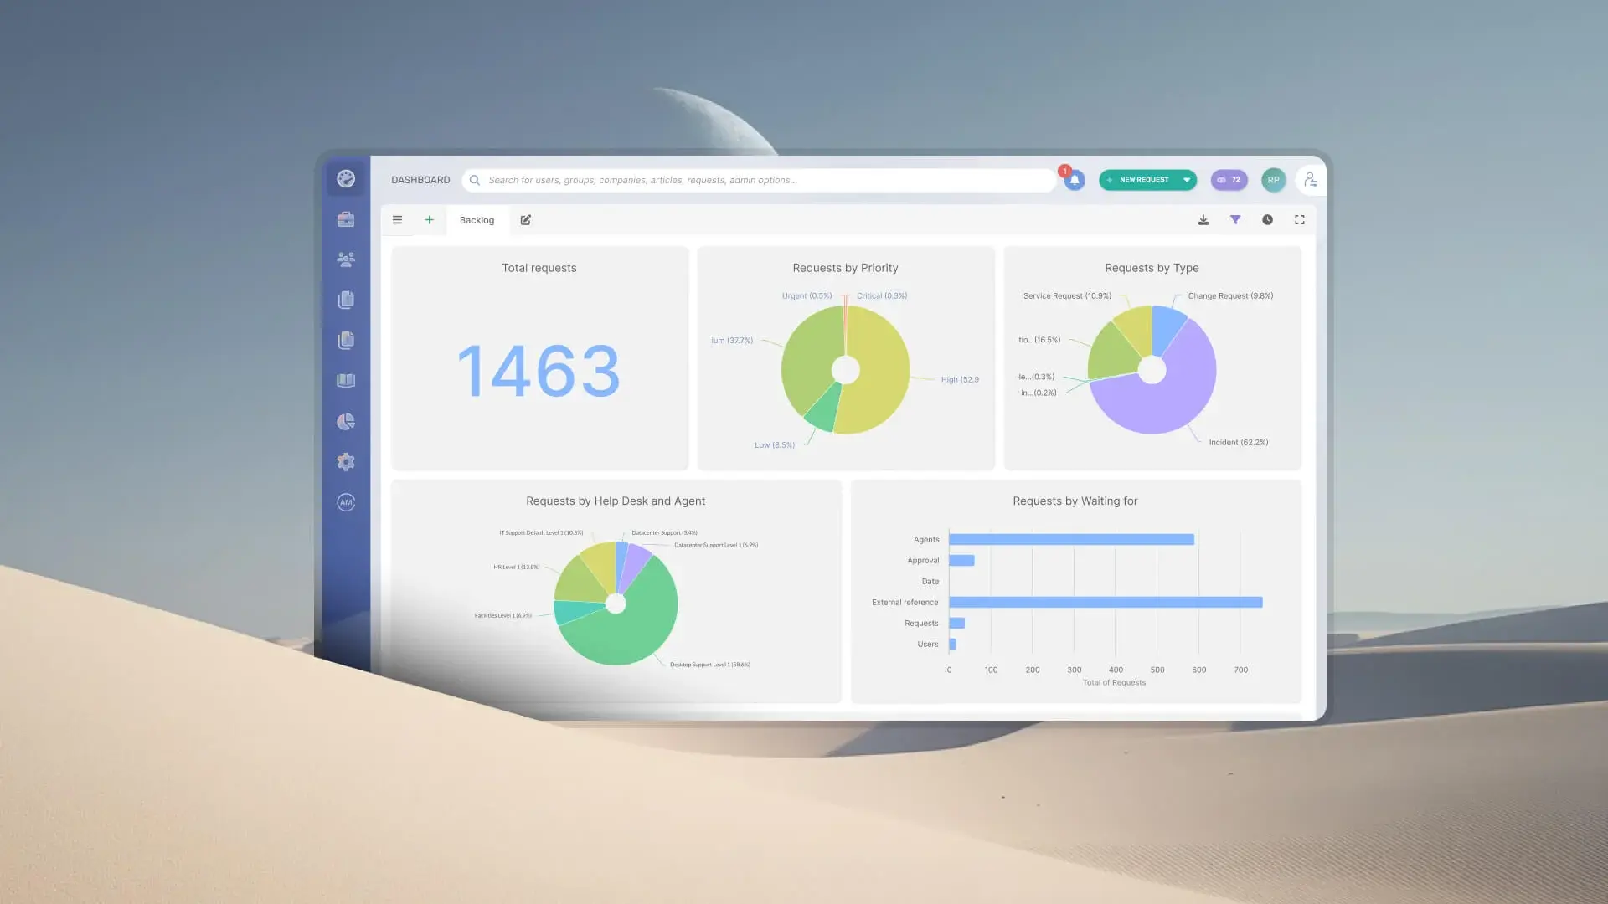Image resolution: width=1608 pixels, height=904 pixels.
Task: Open the hamburger menu beside tabs
Action: 397,220
